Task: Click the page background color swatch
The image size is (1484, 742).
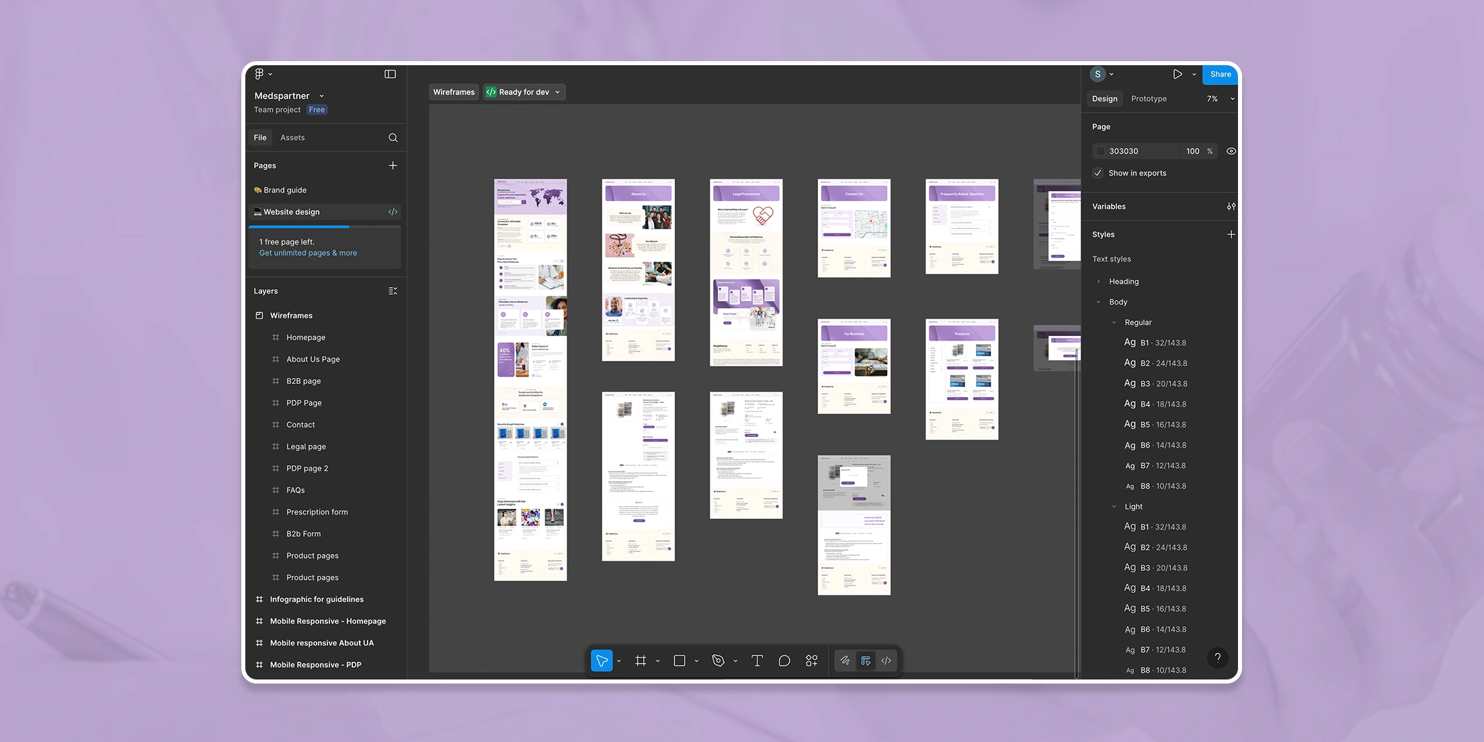Action: click(x=1100, y=151)
